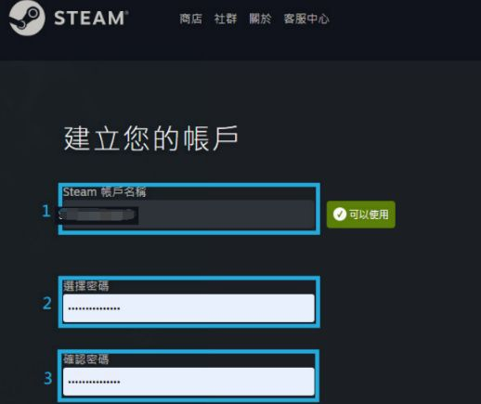Click the blue number 2 annotation
This screenshot has width=481, height=404.
(47, 303)
